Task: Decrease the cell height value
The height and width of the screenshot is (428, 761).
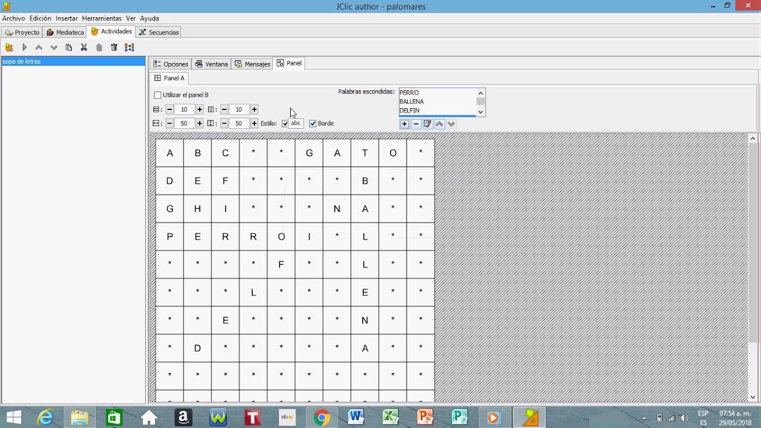Action: (224, 124)
